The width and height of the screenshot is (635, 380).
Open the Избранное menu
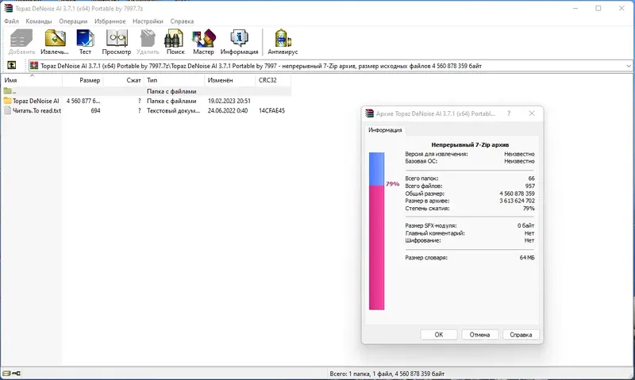point(110,21)
